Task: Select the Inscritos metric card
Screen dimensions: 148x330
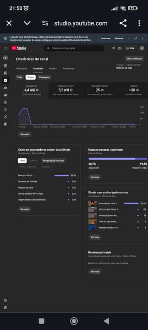Action: click(134, 90)
